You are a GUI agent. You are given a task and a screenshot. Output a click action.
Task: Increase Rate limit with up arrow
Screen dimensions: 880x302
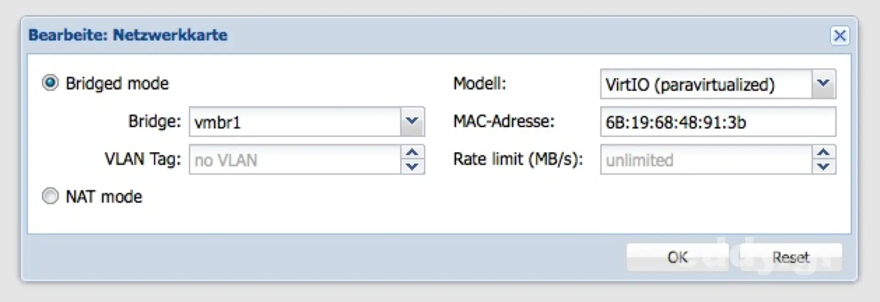pyautogui.click(x=824, y=152)
